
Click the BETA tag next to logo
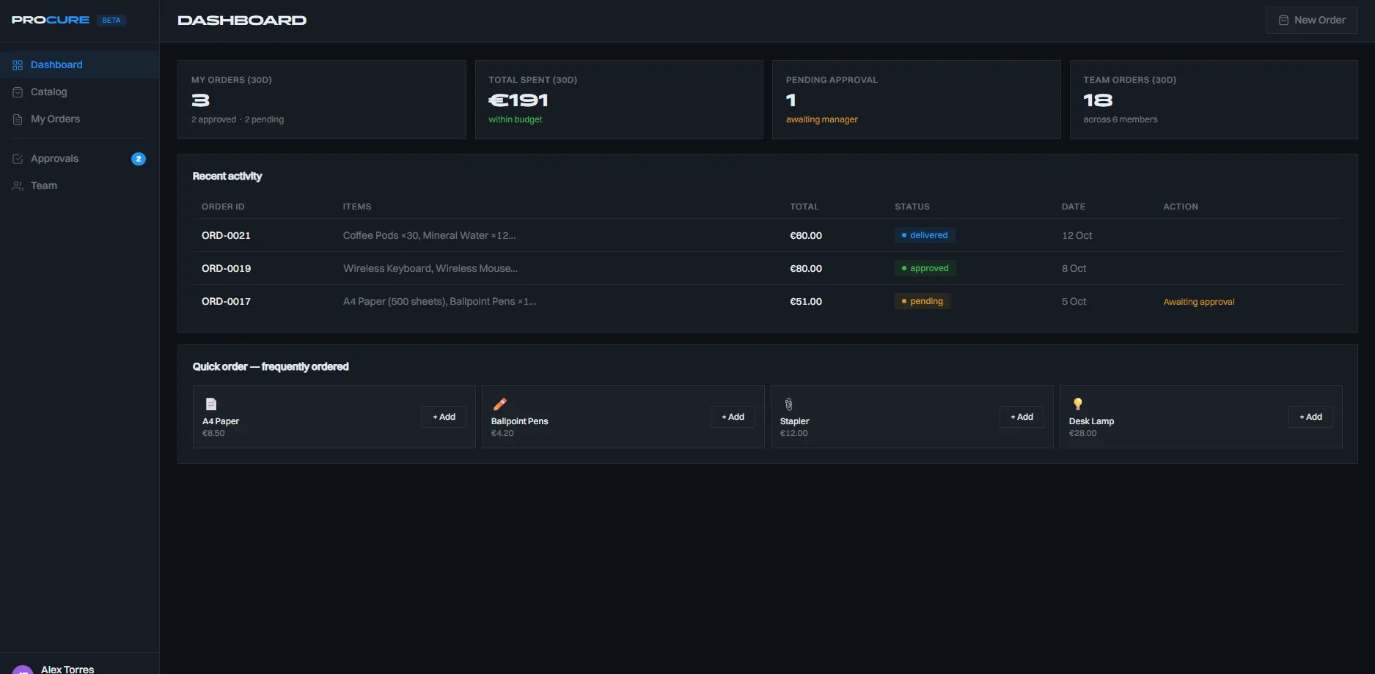point(111,21)
